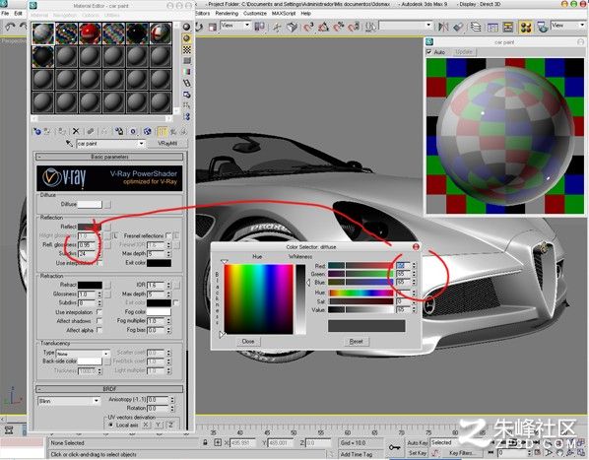Click Auto Key button
This screenshot has height=460, width=589.
(x=418, y=443)
